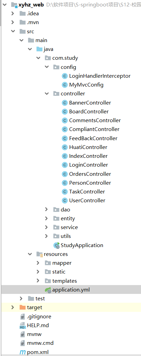Click the xyhz_web project module icon
The width and height of the screenshot is (141, 356).
14,4
